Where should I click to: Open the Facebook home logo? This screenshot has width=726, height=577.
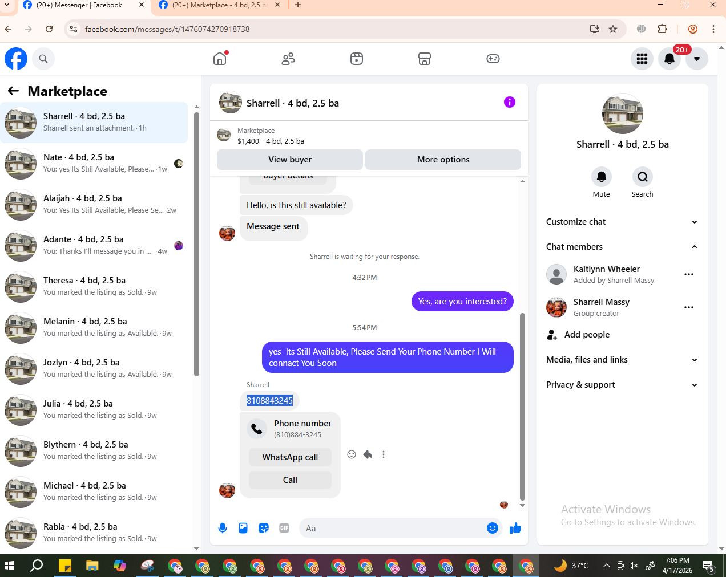(16, 58)
